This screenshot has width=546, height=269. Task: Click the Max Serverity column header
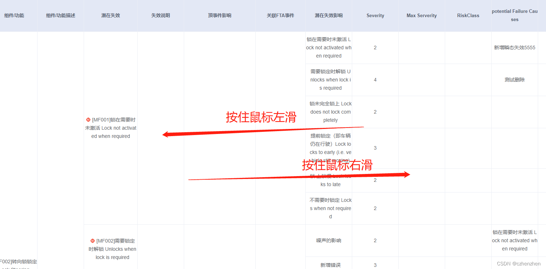(x=422, y=16)
